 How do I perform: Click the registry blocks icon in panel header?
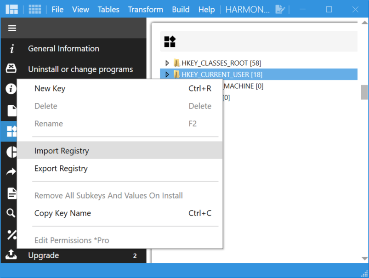(170, 42)
